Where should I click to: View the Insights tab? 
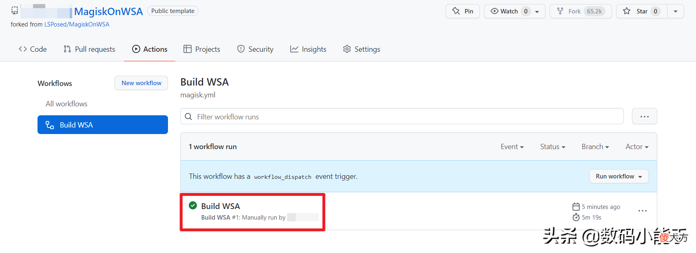[x=308, y=49]
